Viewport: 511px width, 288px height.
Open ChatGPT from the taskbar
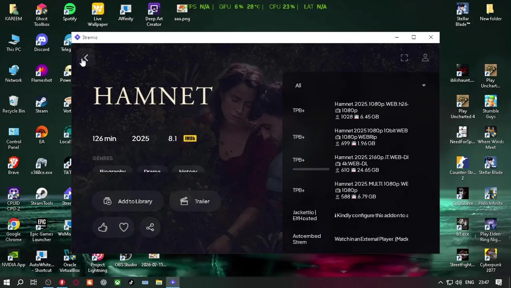(x=104, y=282)
